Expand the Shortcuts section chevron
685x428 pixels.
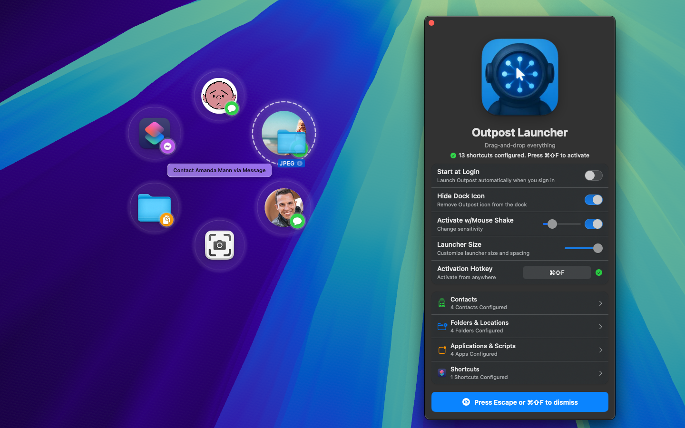click(x=601, y=373)
